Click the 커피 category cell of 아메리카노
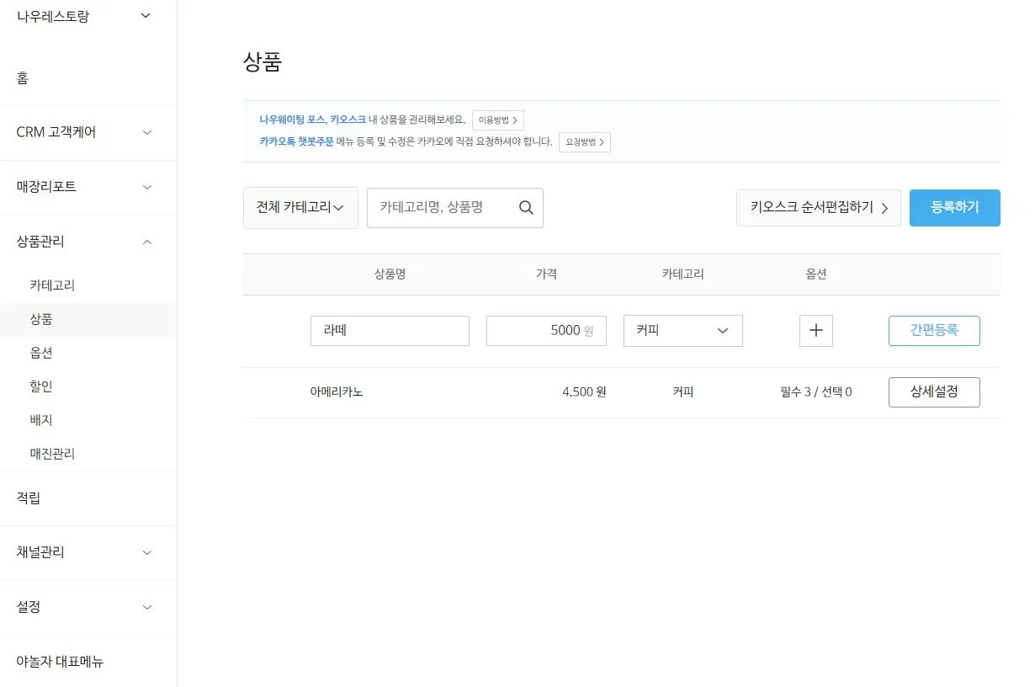 [683, 392]
